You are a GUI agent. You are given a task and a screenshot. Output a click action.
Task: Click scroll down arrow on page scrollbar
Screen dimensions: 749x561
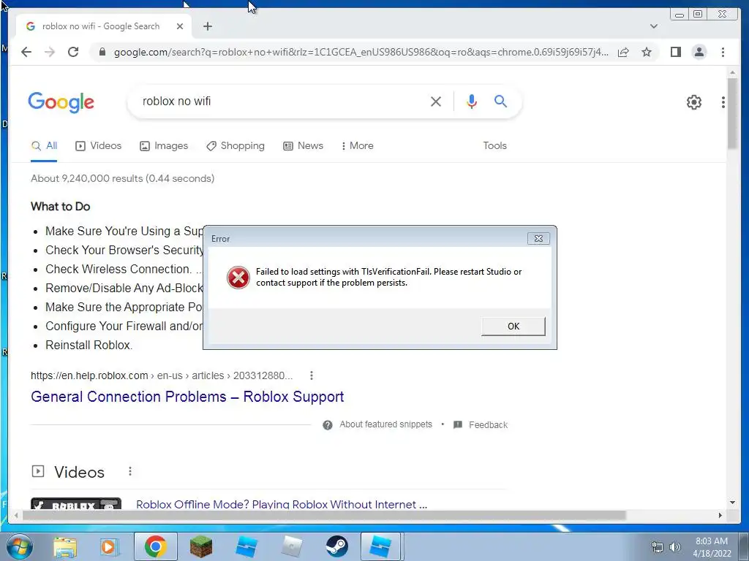point(732,503)
